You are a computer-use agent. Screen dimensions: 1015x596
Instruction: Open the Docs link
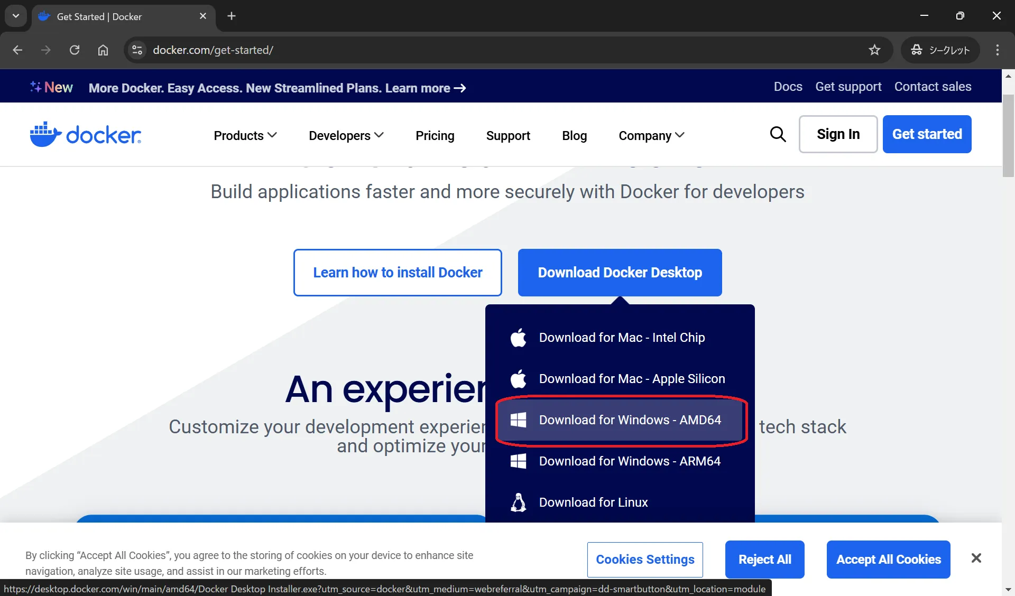coord(788,87)
